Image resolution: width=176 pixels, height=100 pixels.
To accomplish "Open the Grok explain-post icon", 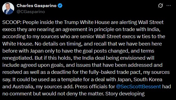I will coord(160,5).
